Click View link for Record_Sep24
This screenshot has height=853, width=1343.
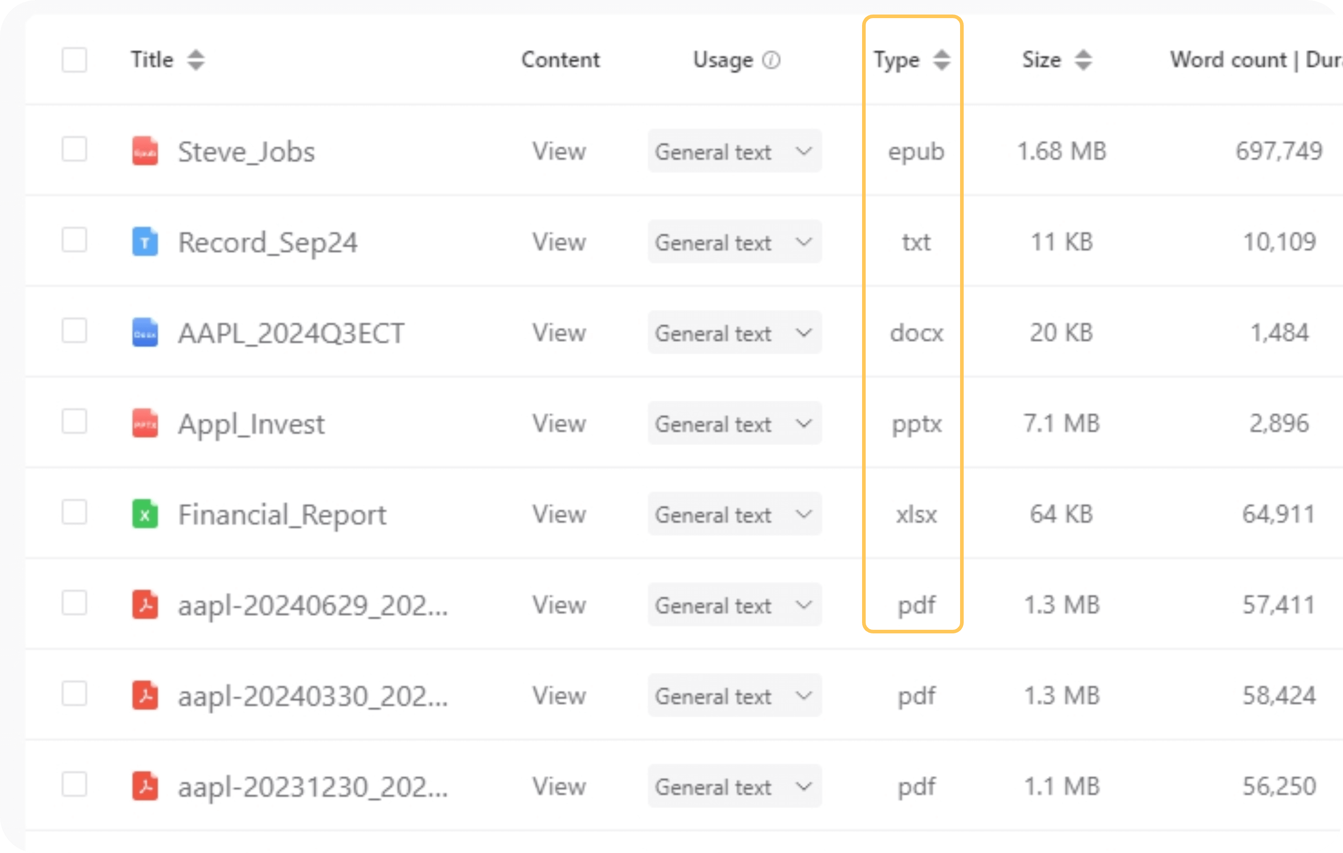click(x=559, y=241)
